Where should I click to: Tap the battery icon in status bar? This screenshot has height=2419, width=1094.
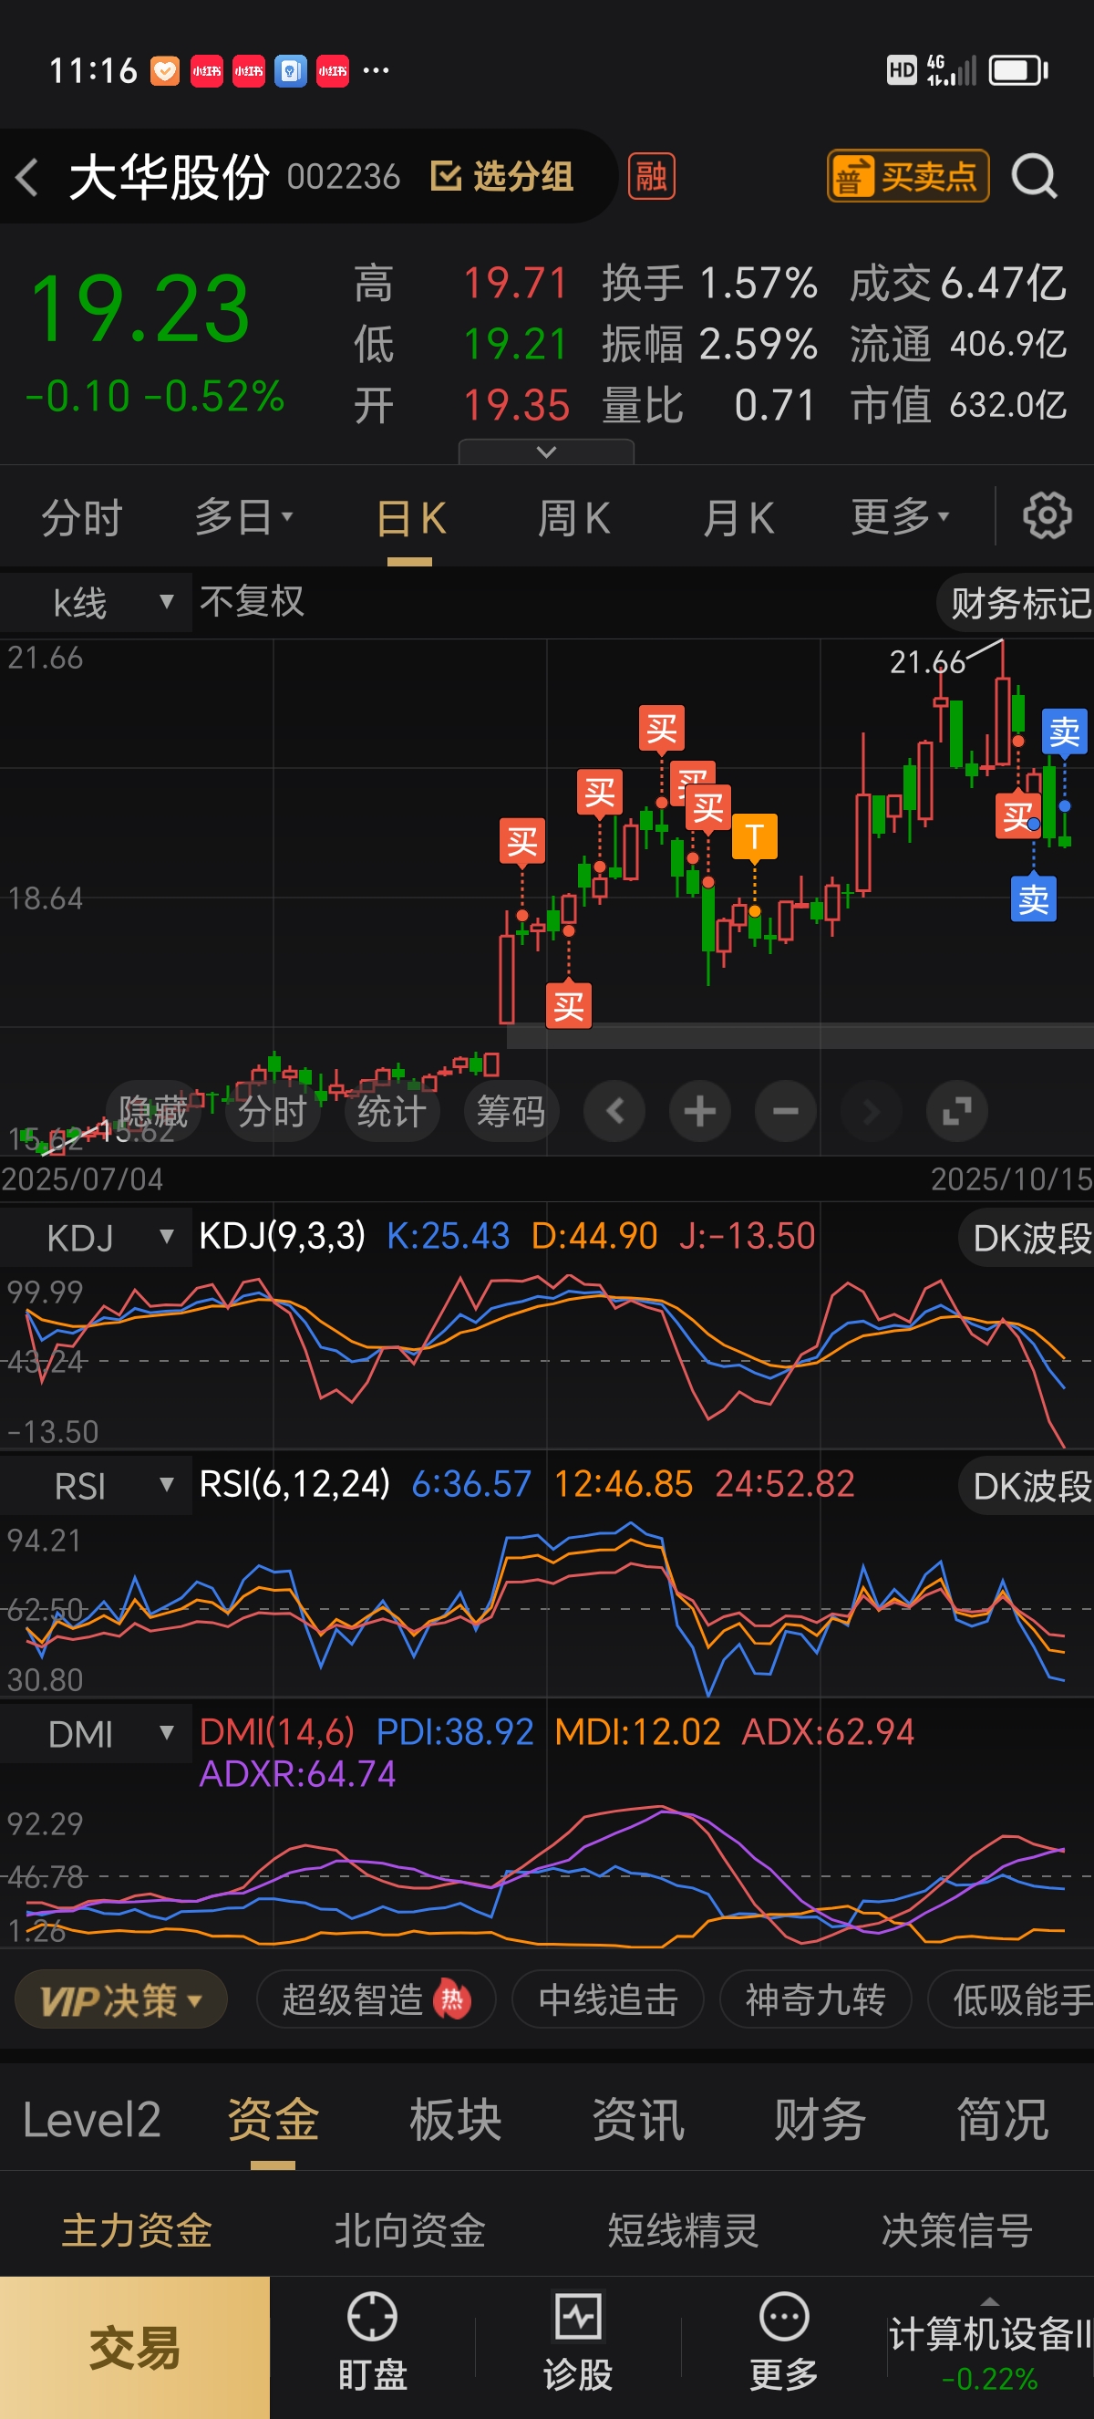(x=1019, y=70)
